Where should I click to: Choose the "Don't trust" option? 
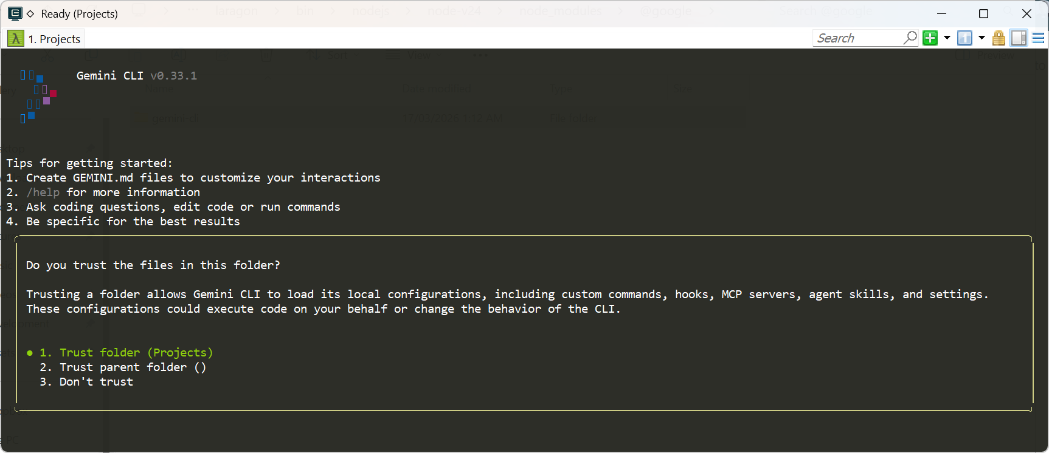[96, 382]
